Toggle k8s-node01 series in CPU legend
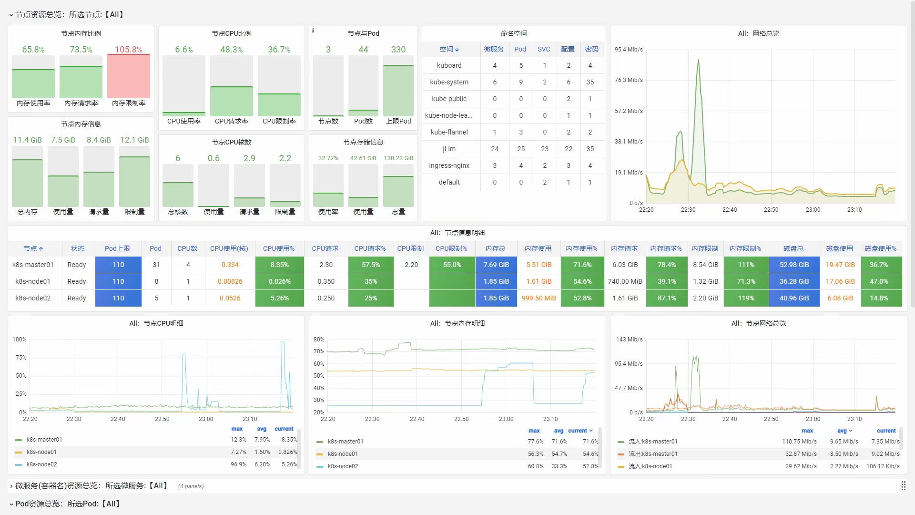 coord(41,452)
